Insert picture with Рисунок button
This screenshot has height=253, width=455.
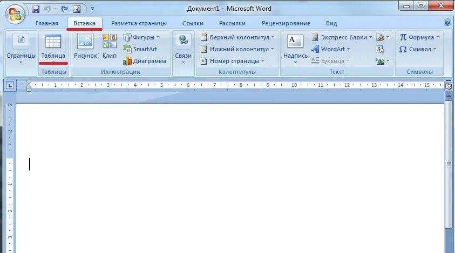coord(85,46)
